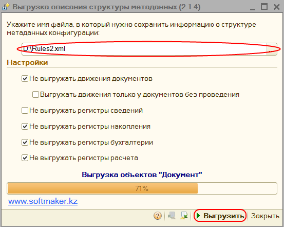Click the Закрыть button

click(265, 216)
